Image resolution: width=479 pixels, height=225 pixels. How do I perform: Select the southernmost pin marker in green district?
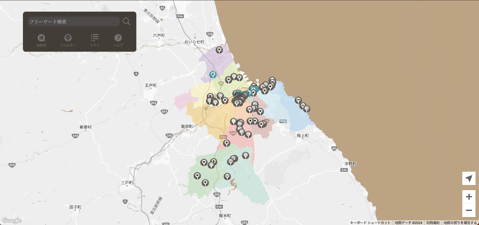[x=205, y=183]
